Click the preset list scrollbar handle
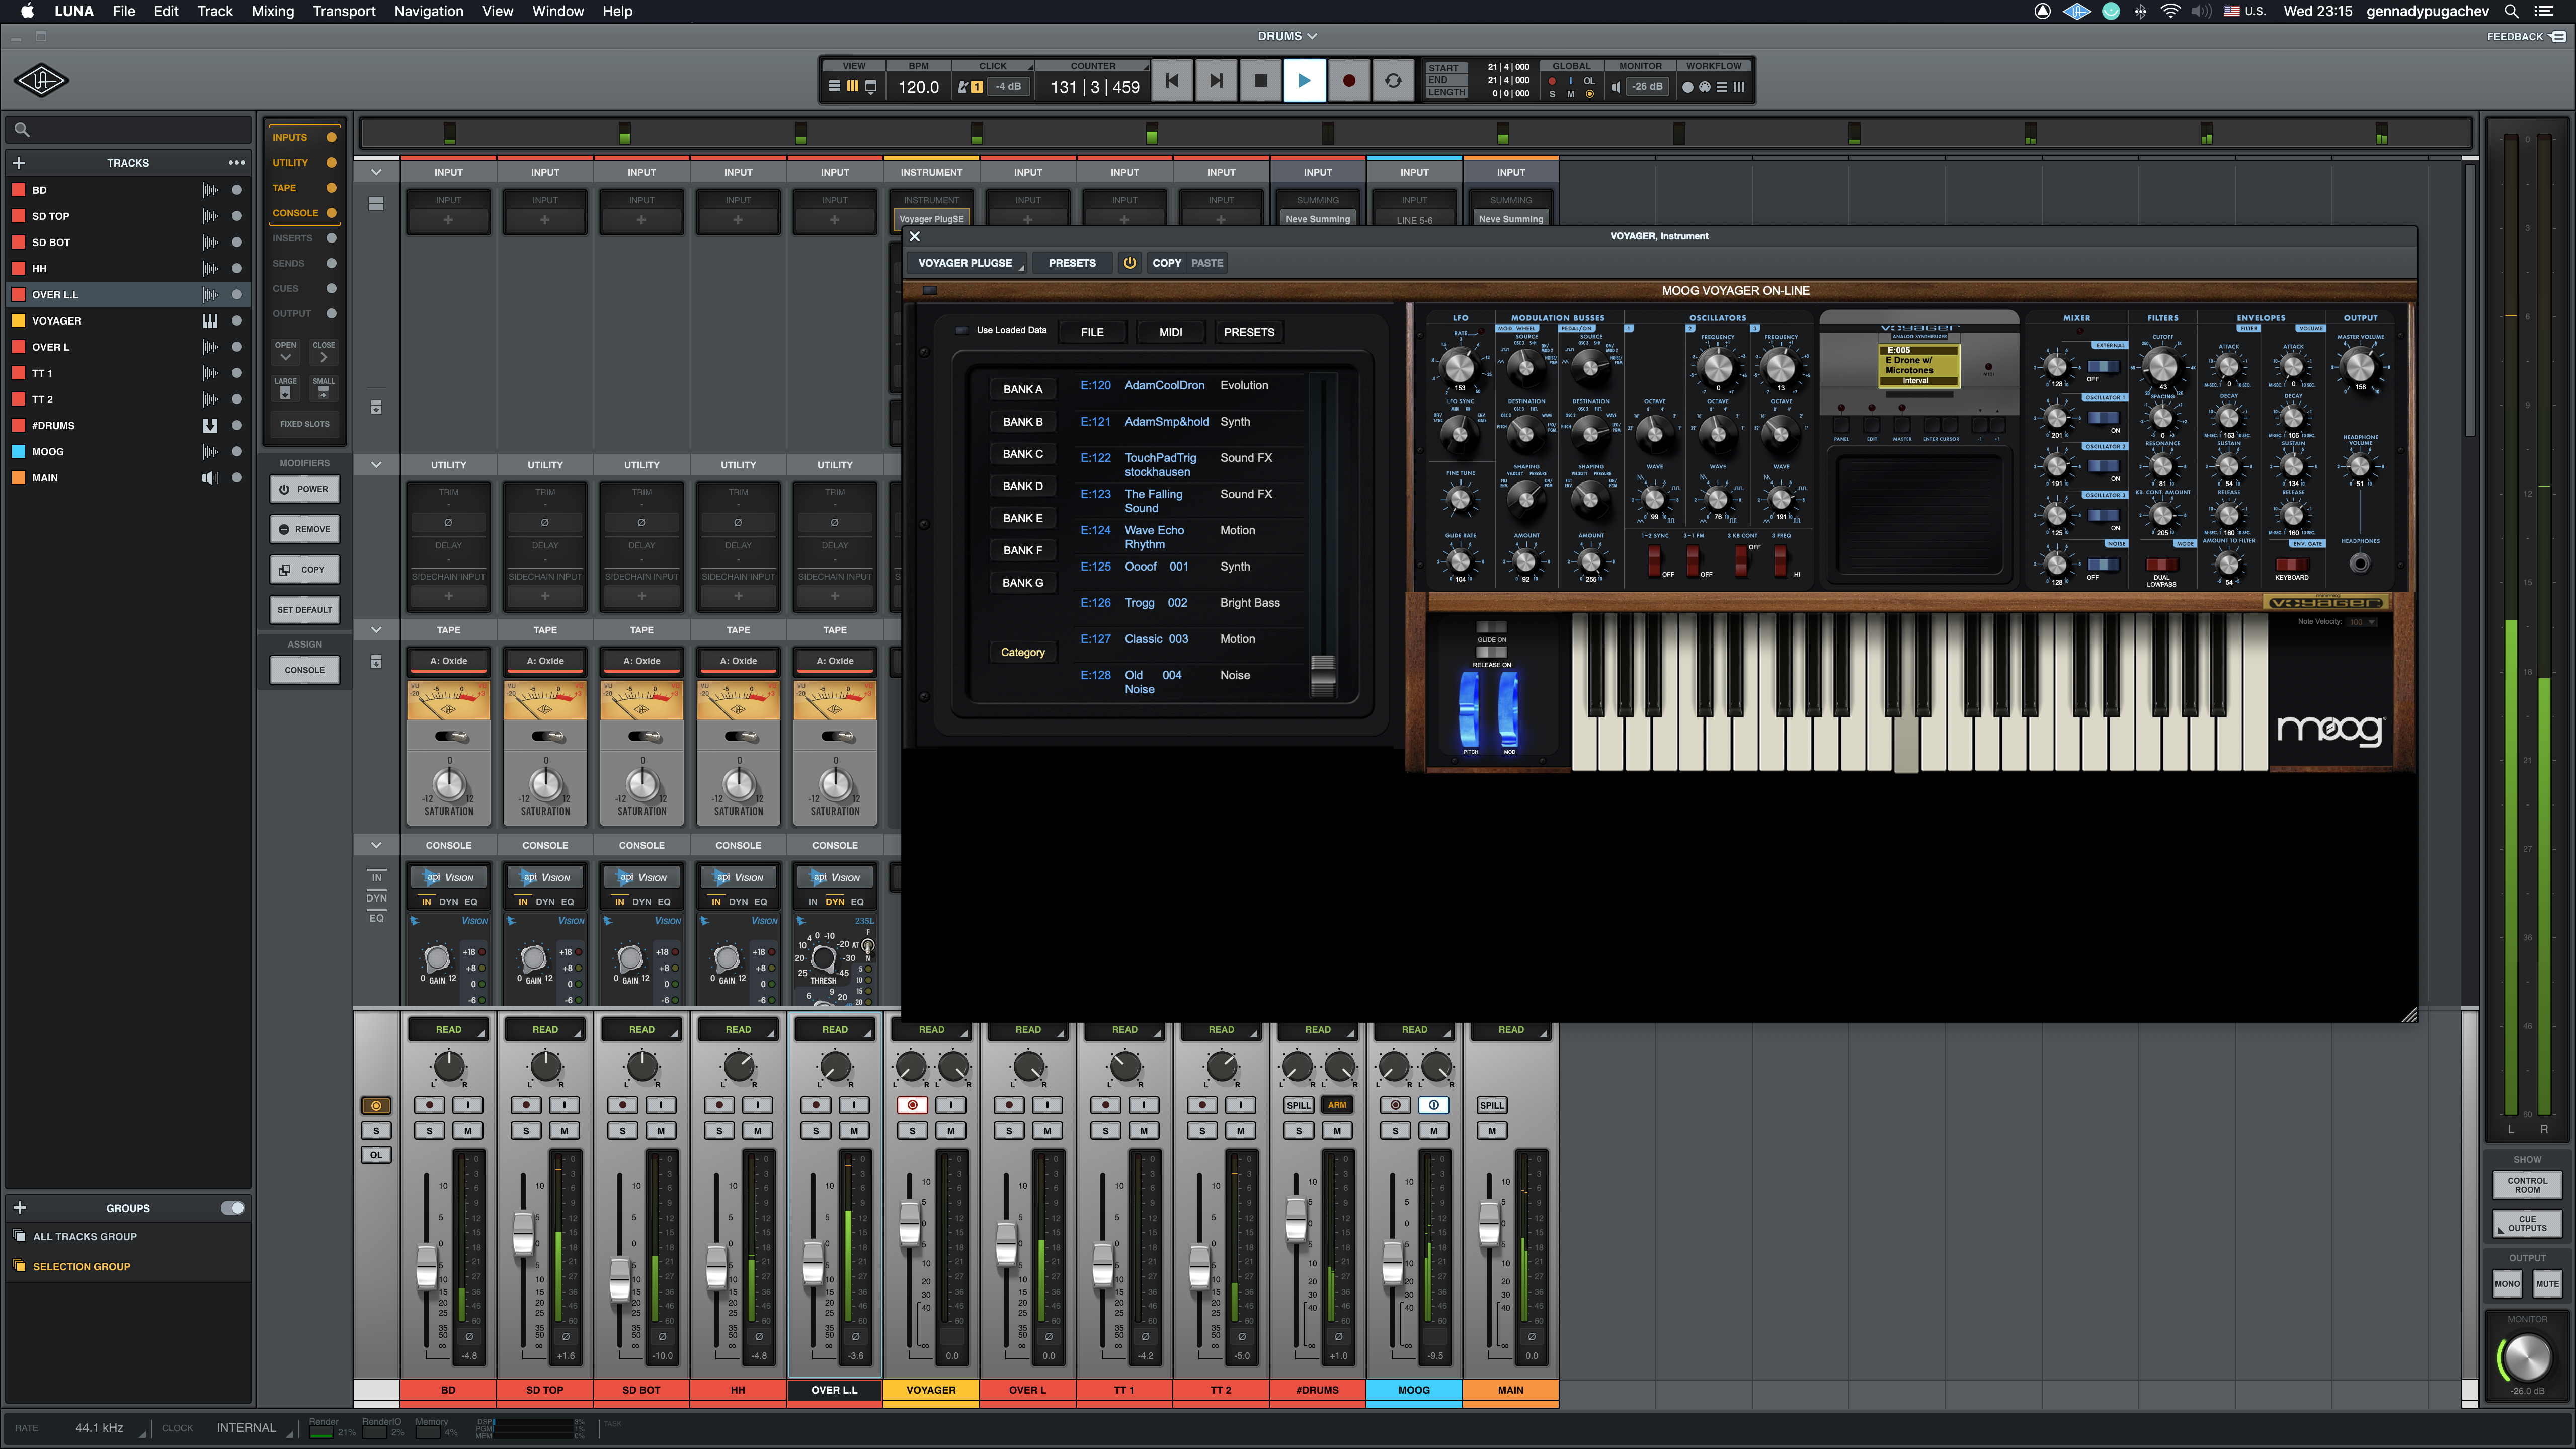Screen dimensions: 2576x1449 coord(1322,675)
